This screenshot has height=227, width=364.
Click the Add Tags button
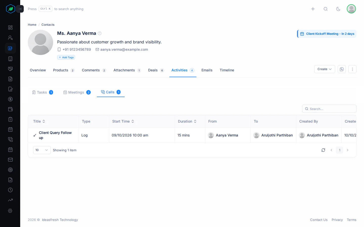(x=66, y=57)
